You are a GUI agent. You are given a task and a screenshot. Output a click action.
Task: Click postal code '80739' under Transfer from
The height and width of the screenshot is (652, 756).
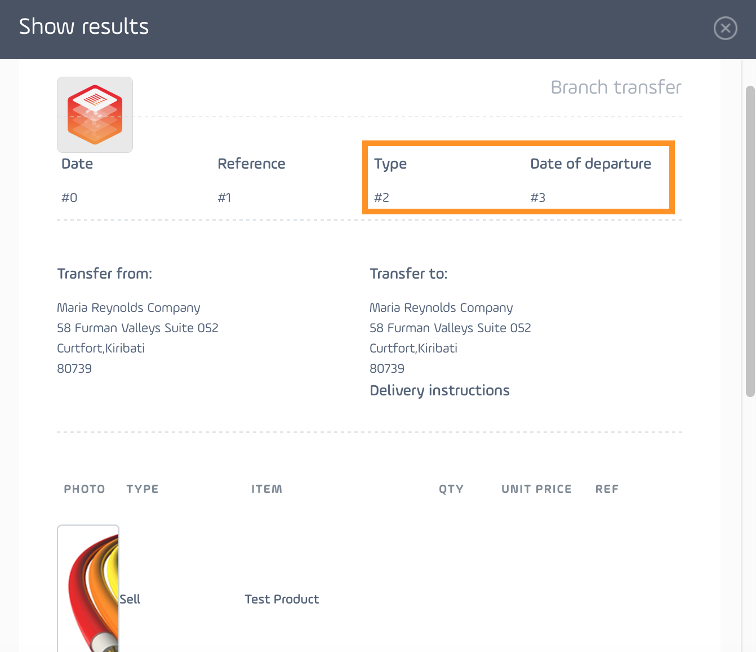[x=74, y=369]
